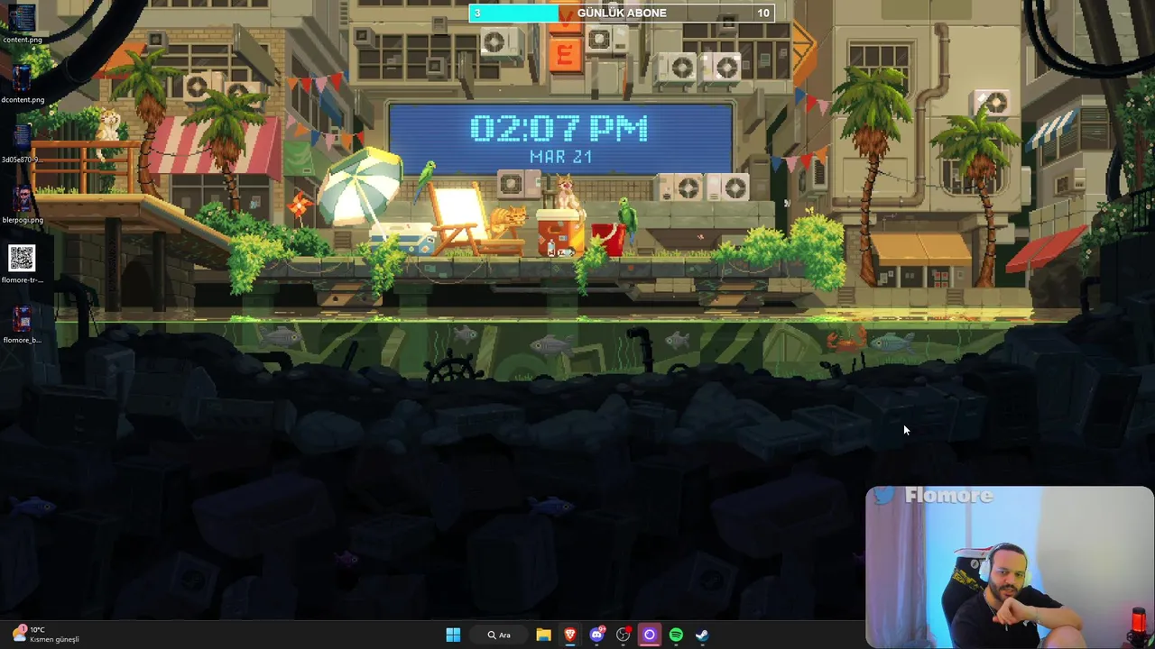Open File Explorer from the taskbar

pos(543,635)
